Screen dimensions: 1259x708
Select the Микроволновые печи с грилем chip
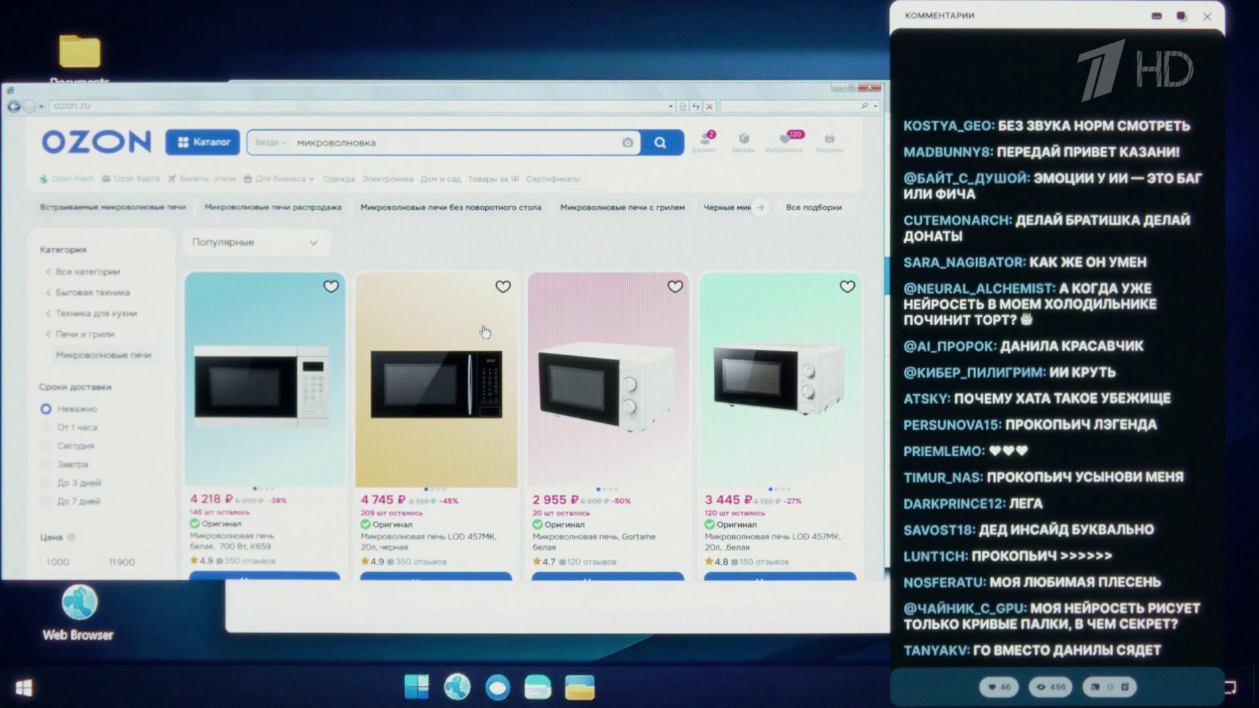click(x=622, y=207)
